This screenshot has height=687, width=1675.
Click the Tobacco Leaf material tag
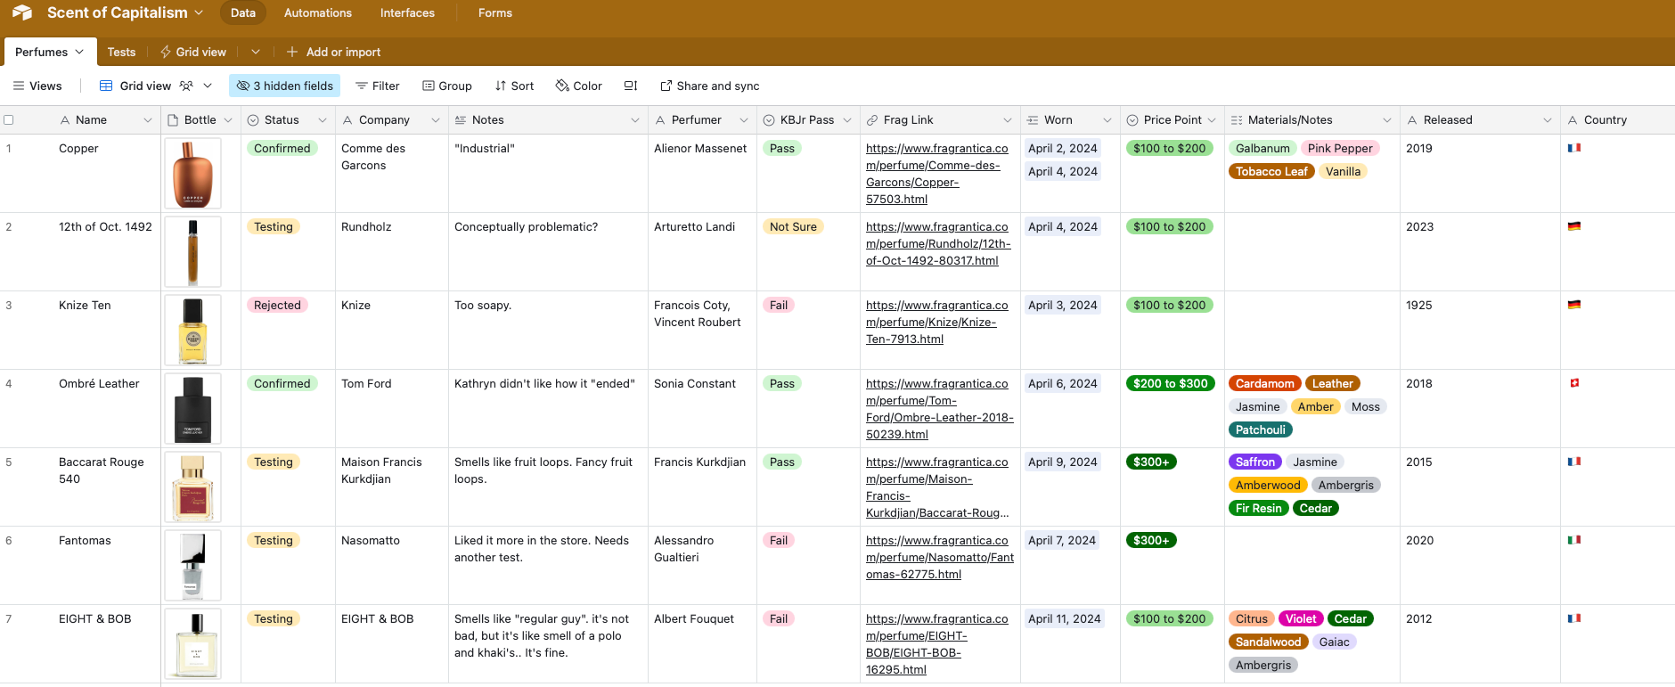(1271, 171)
